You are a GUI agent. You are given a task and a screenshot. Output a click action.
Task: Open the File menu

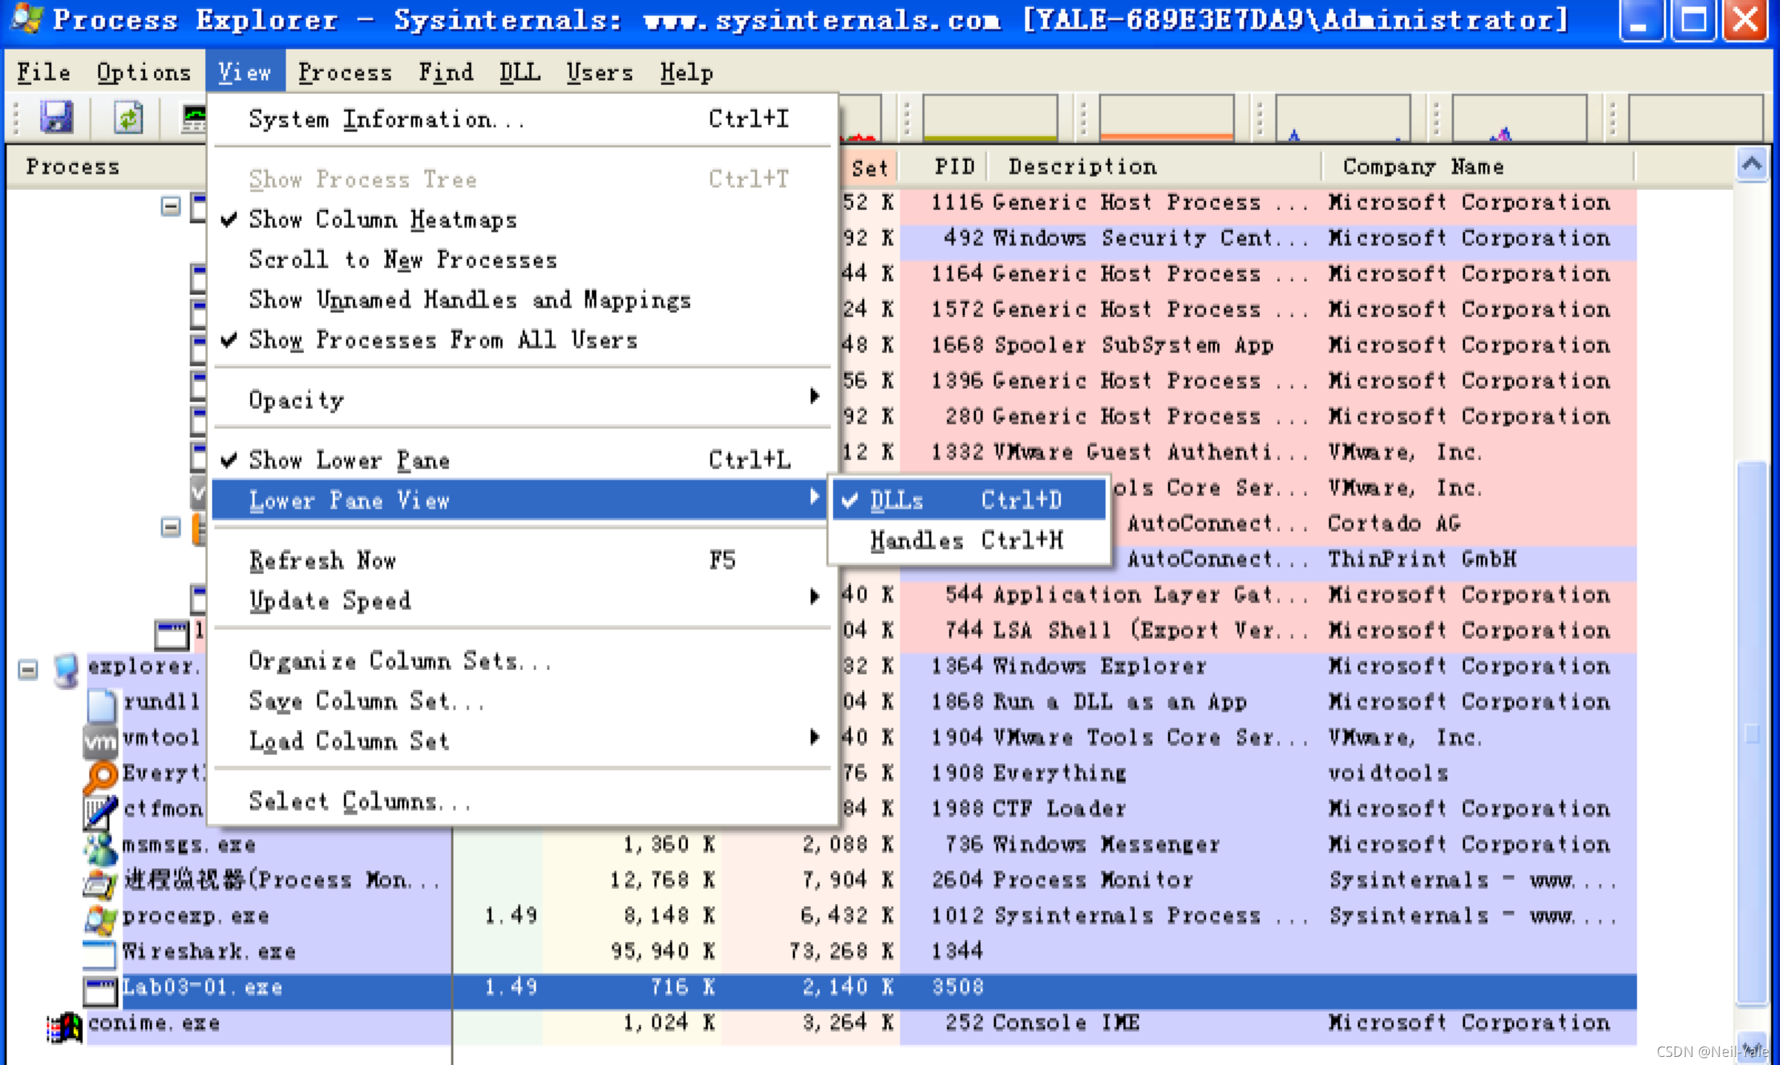(x=44, y=72)
